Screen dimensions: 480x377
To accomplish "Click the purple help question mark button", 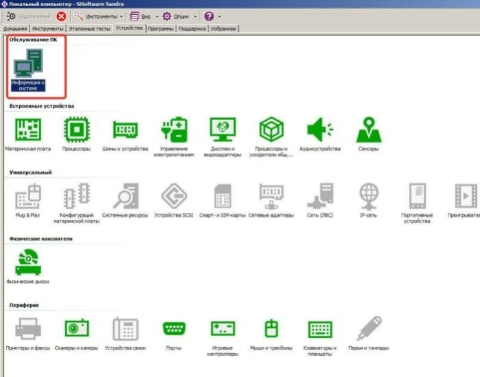I will (x=209, y=16).
